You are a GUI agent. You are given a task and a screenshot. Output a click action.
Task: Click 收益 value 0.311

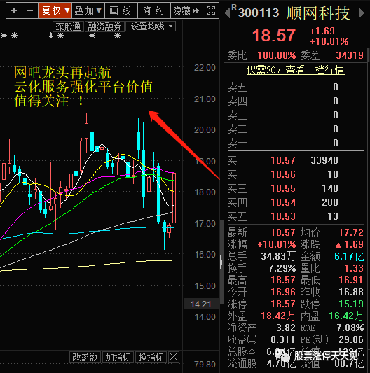tap(283, 339)
